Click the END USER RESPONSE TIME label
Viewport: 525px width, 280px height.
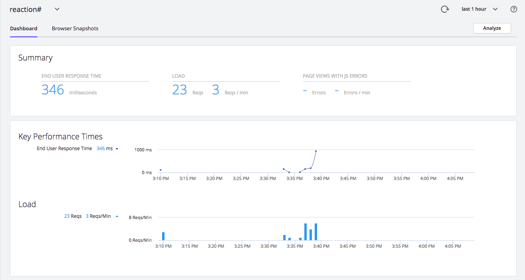coord(71,76)
